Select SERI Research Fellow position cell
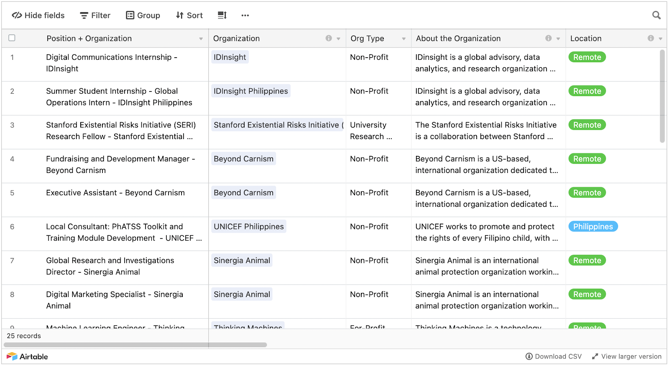 pos(125,132)
